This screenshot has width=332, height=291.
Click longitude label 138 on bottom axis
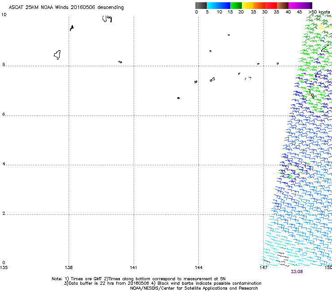[69, 268]
